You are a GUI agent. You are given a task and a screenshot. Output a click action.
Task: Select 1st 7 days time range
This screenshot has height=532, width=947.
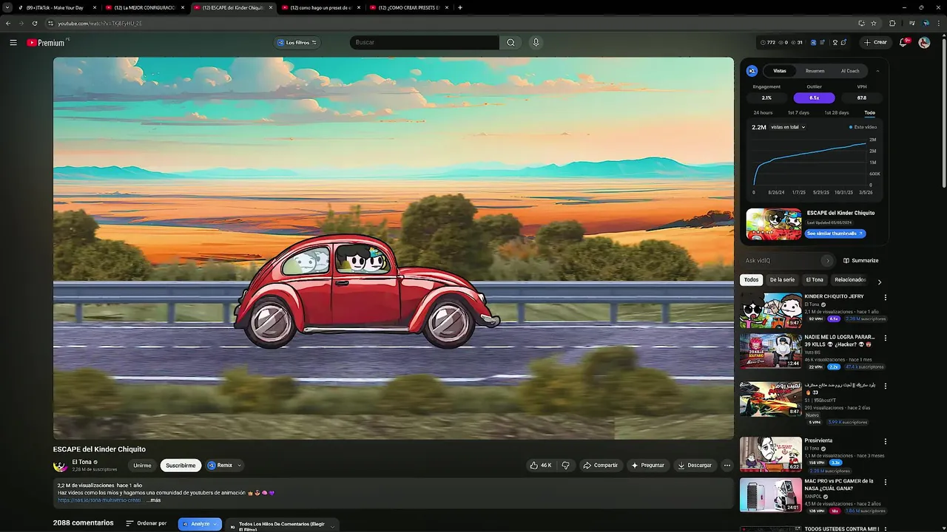tap(798, 112)
